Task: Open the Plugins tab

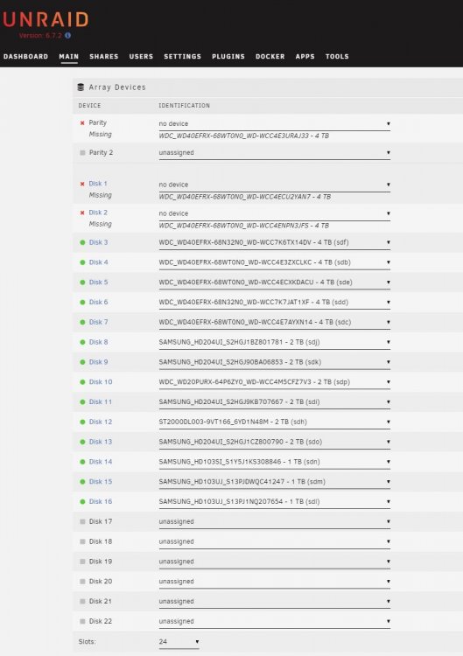Action: pyautogui.click(x=228, y=57)
